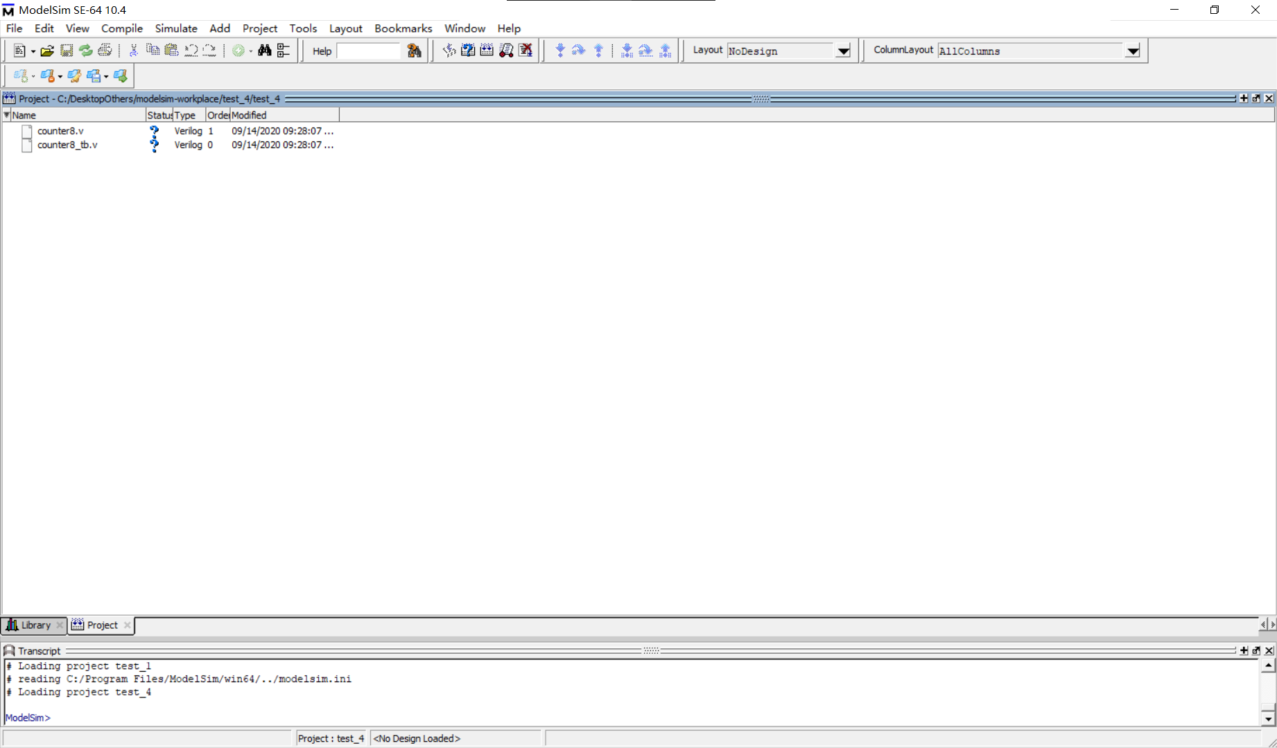Click the Simulate icon
Viewport: 1277px width, 748px height.
(487, 51)
